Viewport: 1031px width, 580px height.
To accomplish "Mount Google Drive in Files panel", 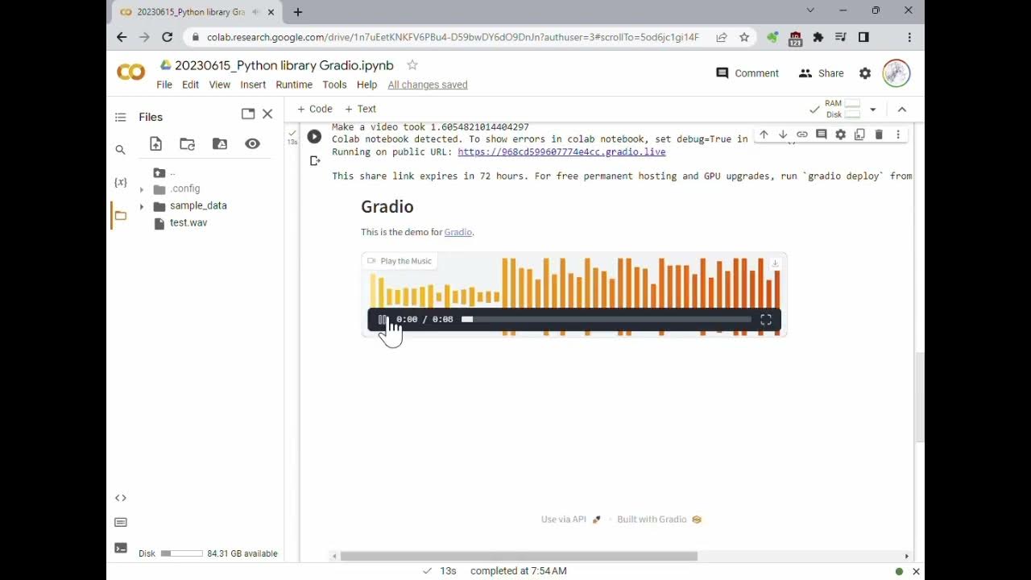I will click(220, 143).
